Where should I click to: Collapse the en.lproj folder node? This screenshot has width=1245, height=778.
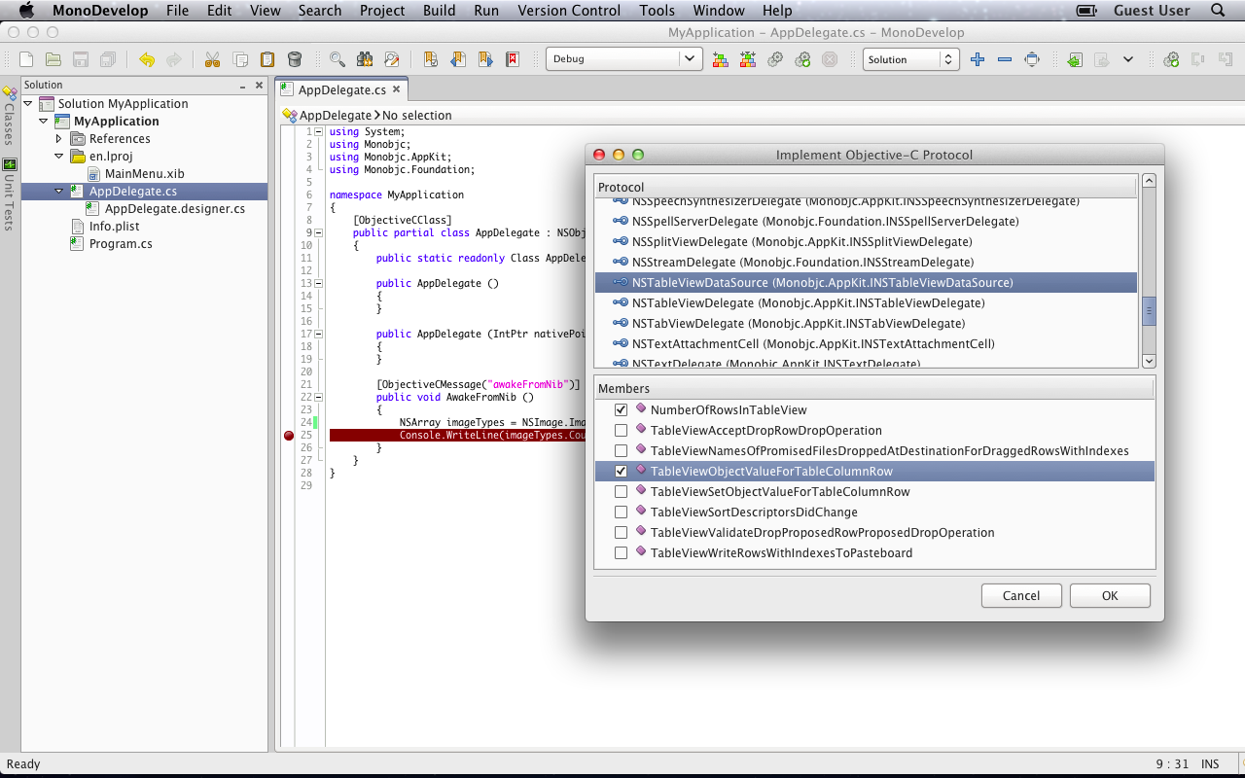point(59,157)
